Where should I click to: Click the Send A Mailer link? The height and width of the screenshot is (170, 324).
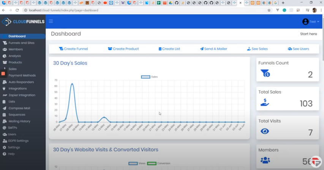click(x=213, y=49)
